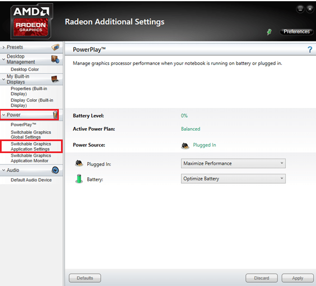Screen dimensions: 316x286
Task: Click the Audio section speaker icon
Action: click(x=55, y=170)
